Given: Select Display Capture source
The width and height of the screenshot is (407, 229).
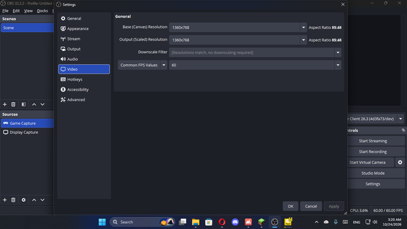Looking at the screenshot, I should click(x=27, y=133).
